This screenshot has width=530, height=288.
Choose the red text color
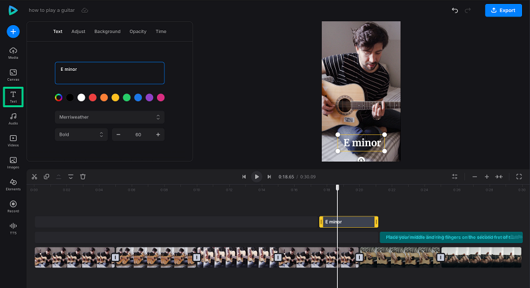click(93, 97)
